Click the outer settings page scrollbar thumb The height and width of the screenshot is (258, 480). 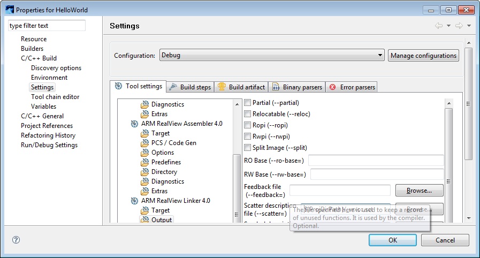(x=468, y=103)
